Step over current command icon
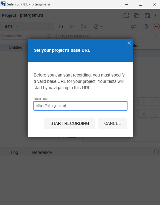The height and width of the screenshot is (205, 160). pyautogui.click(x=83, y=26)
